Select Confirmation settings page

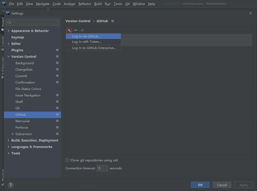(32, 82)
